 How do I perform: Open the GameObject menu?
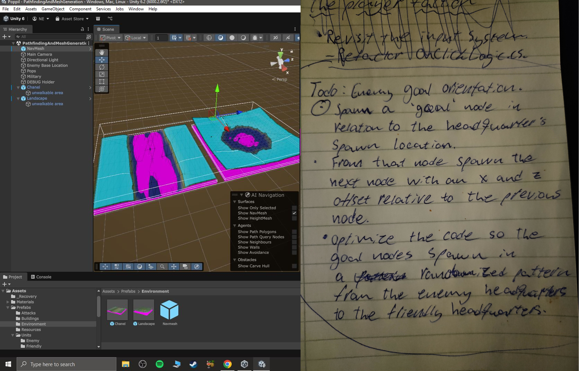point(53,9)
